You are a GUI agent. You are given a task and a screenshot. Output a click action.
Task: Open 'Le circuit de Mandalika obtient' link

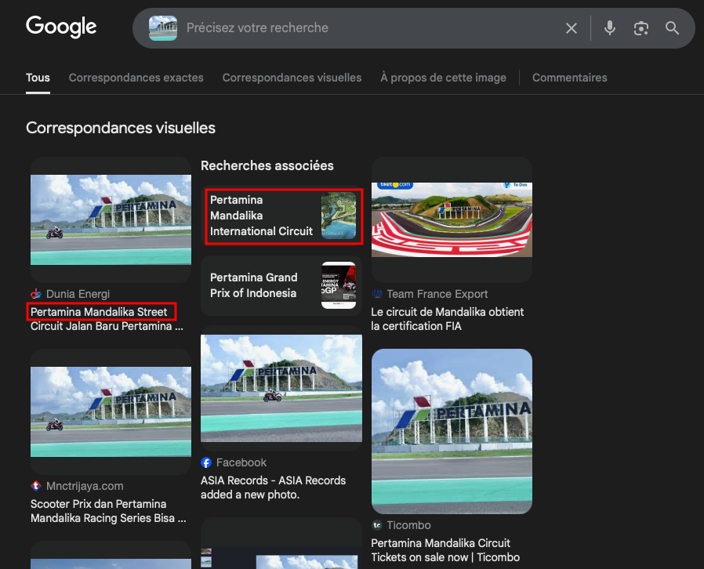(447, 319)
